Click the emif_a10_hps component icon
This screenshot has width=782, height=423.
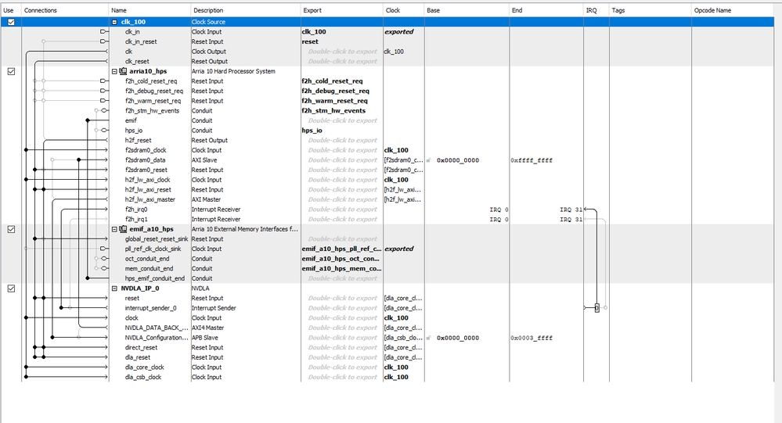pyautogui.click(x=123, y=229)
